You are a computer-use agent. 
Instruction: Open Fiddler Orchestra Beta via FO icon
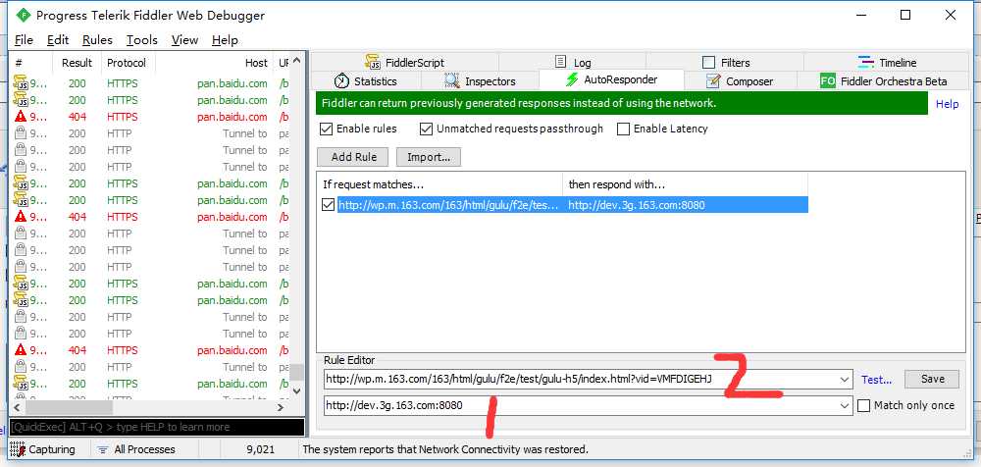tap(828, 80)
